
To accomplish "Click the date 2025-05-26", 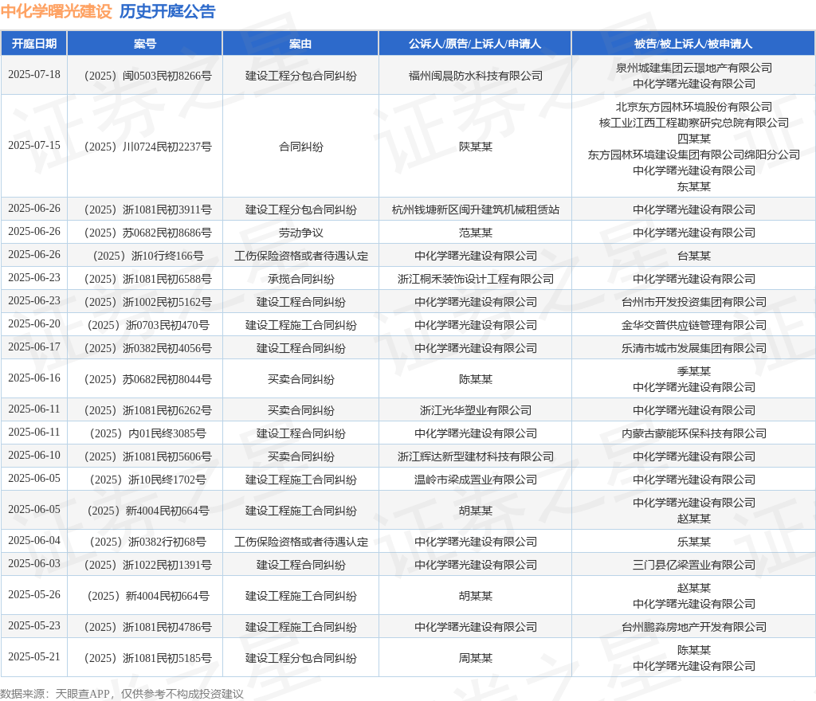I will click(x=34, y=594).
